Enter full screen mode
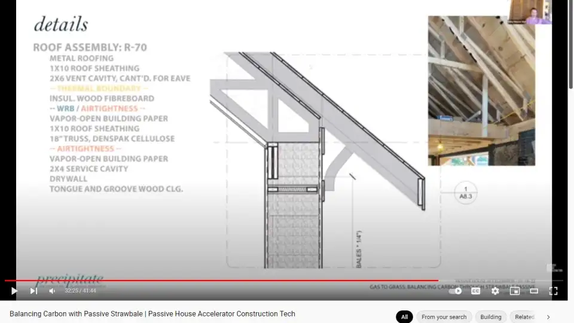The width and height of the screenshot is (574, 323). pyautogui.click(x=553, y=291)
